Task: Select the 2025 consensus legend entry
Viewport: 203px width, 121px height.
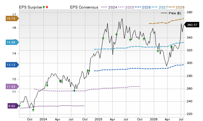Action: 126,7
